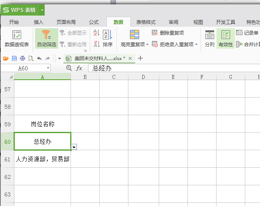The height and width of the screenshot is (206, 260).
Task: Select column C header
Action: point(114,77)
